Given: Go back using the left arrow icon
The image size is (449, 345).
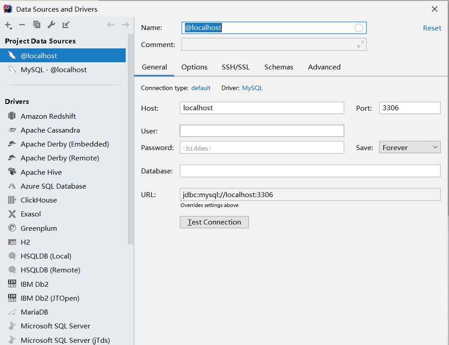Looking at the screenshot, I should (110, 25).
